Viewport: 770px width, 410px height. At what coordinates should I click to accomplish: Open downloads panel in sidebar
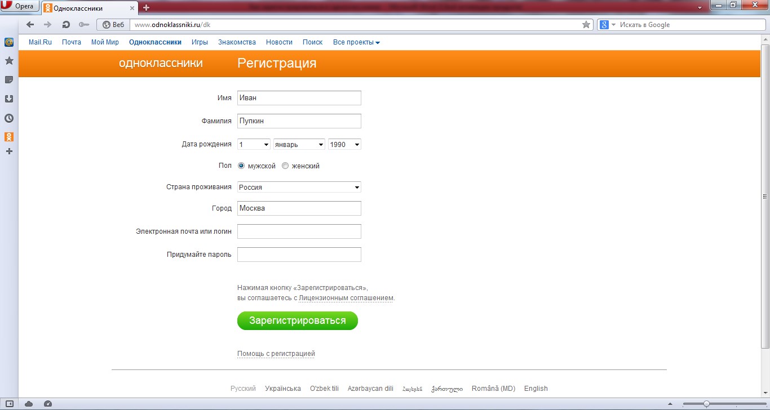(9, 99)
